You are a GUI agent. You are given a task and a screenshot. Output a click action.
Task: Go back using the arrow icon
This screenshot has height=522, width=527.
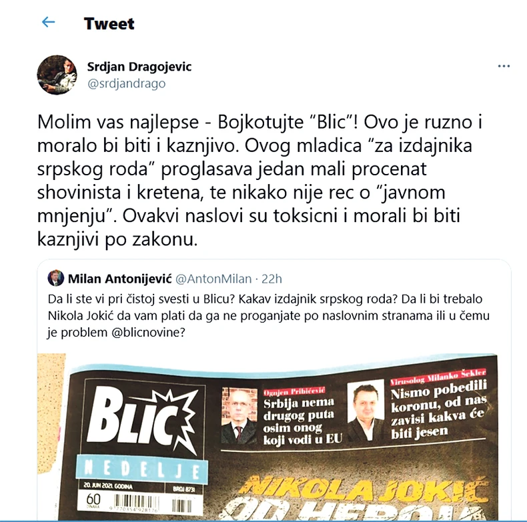[x=48, y=23]
